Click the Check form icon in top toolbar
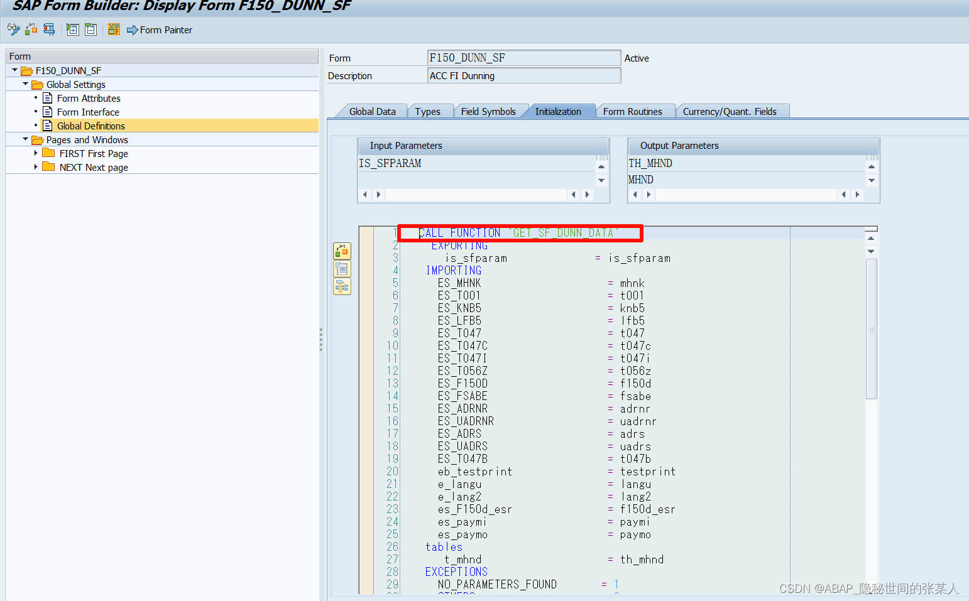The width and height of the screenshot is (969, 601). [31, 29]
